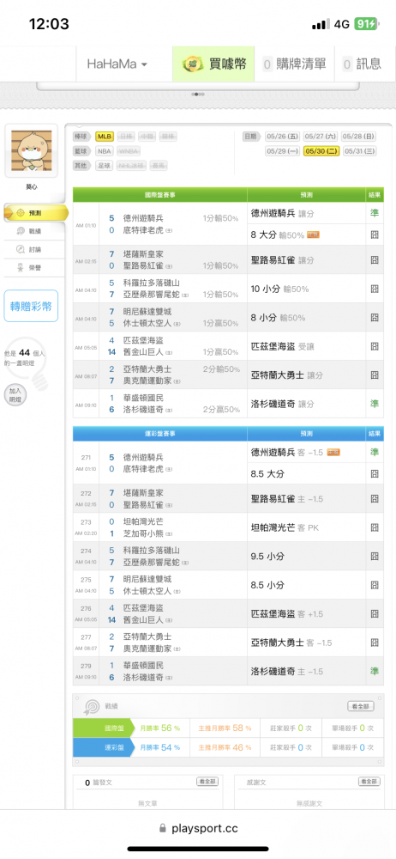Click the 囧 result icon for 坦帕灣光芒 客 PK

[x=375, y=527]
